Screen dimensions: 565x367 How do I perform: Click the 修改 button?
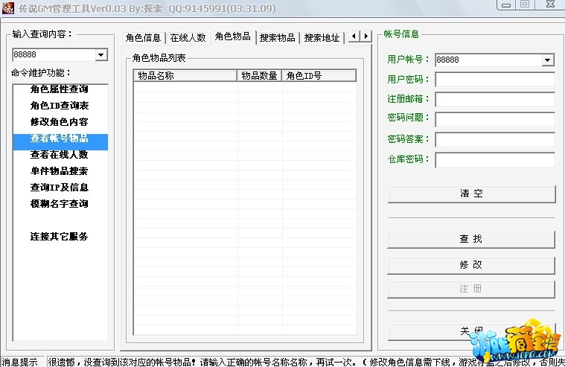pos(471,265)
